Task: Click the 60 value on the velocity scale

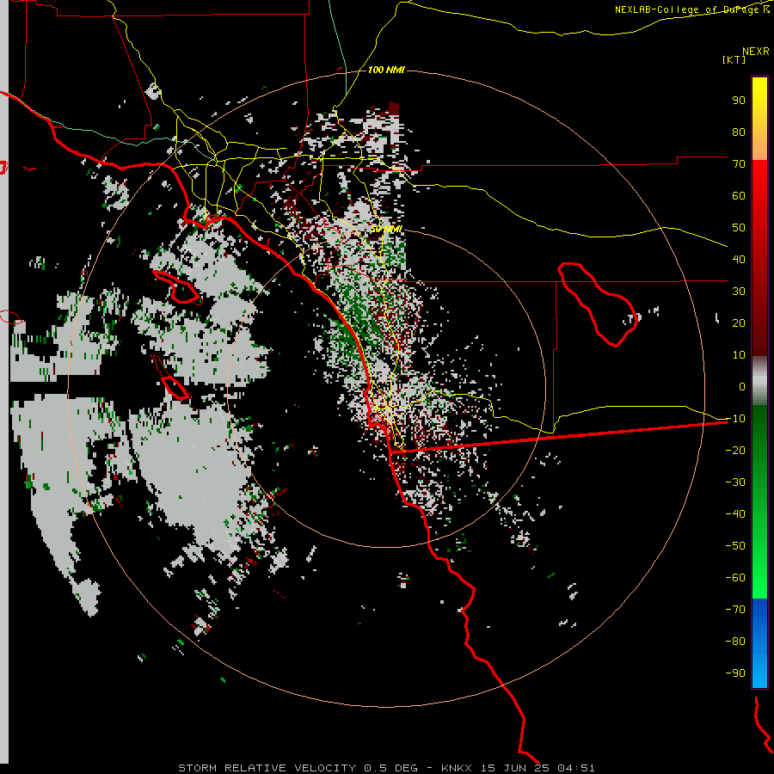Action: (x=739, y=196)
